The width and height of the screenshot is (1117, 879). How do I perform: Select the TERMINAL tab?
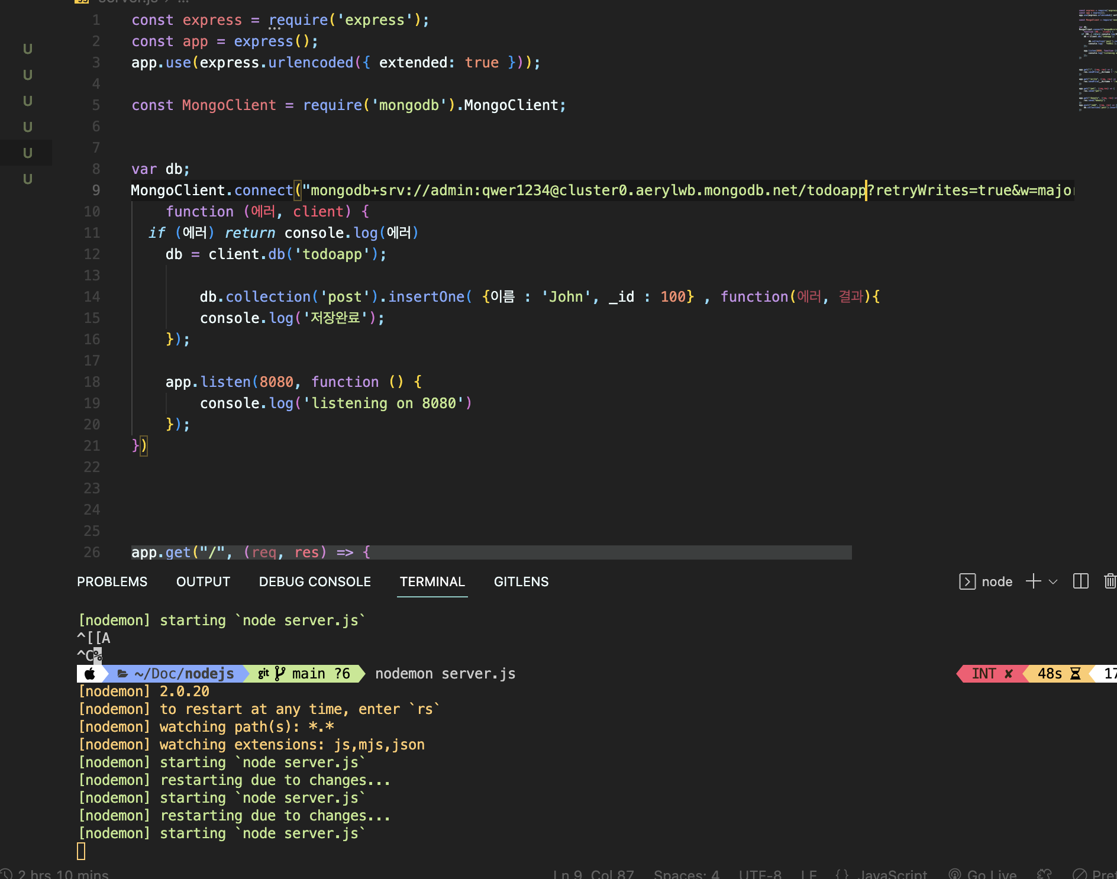coord(432,581)
